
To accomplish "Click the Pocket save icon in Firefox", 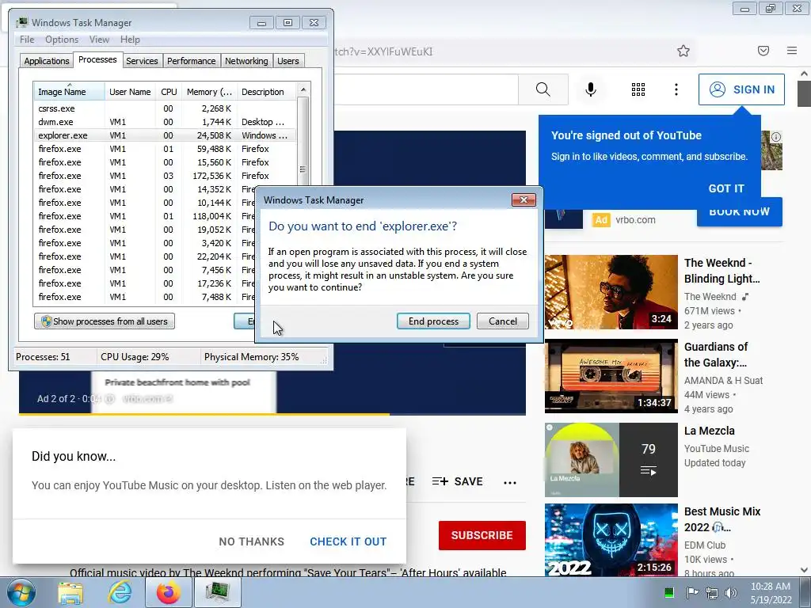I will pos(763,51).
